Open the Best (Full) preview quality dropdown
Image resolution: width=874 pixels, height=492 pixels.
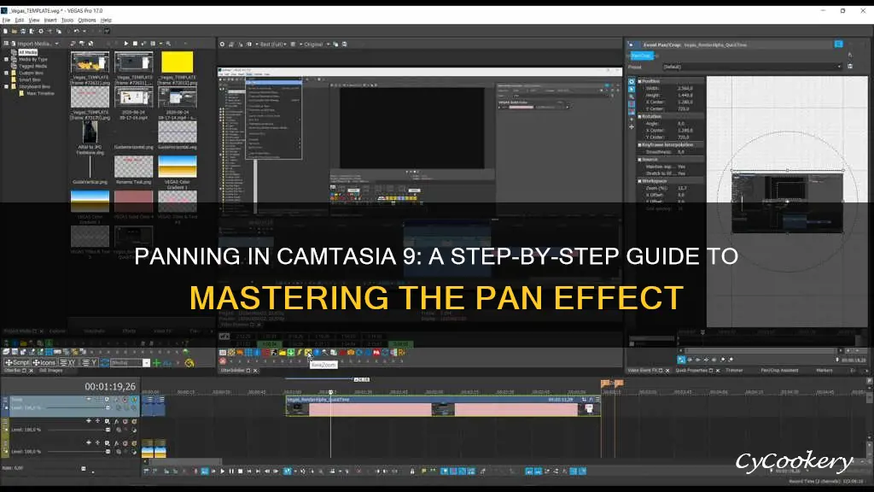coord(274,44)
